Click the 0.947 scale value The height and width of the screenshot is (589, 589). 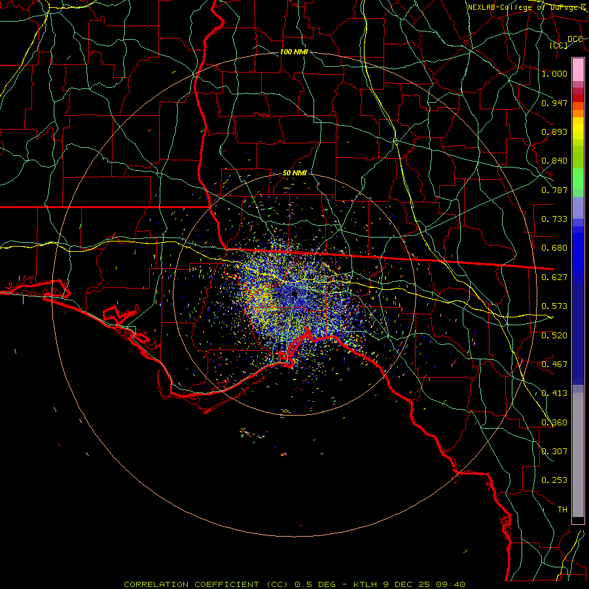click(554, 103)
